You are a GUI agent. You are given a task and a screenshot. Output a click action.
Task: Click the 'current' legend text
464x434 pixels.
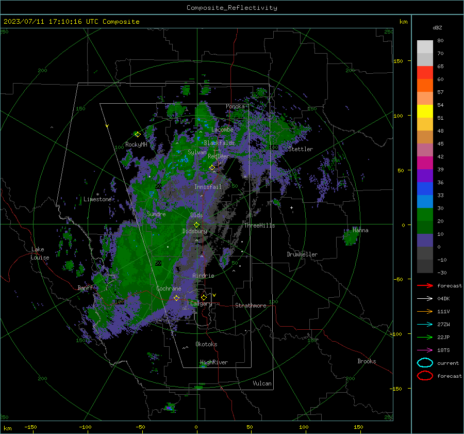[x=448, y=363]
